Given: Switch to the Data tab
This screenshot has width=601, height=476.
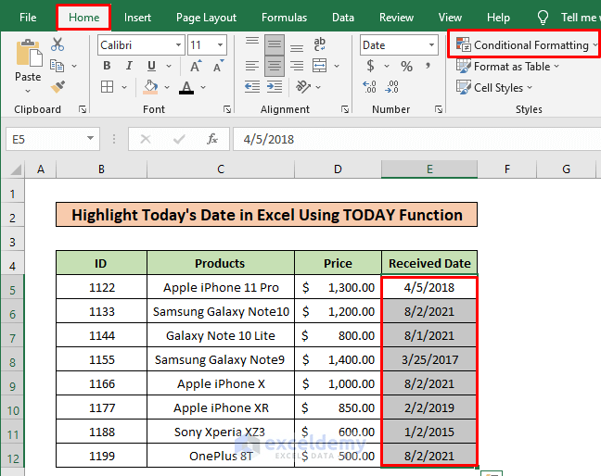Looking at the screenshot, I should 343,18.
